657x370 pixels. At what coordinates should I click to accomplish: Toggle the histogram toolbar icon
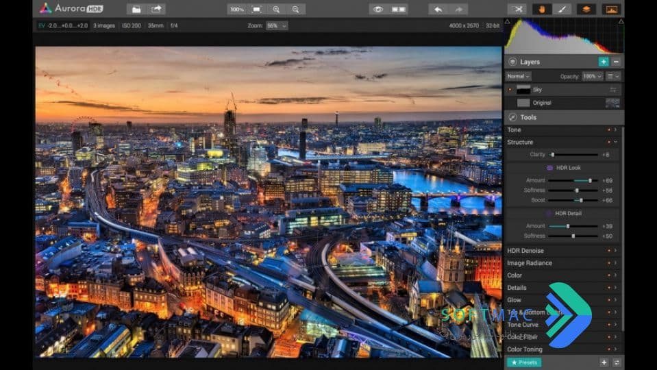tap(611, 9)
